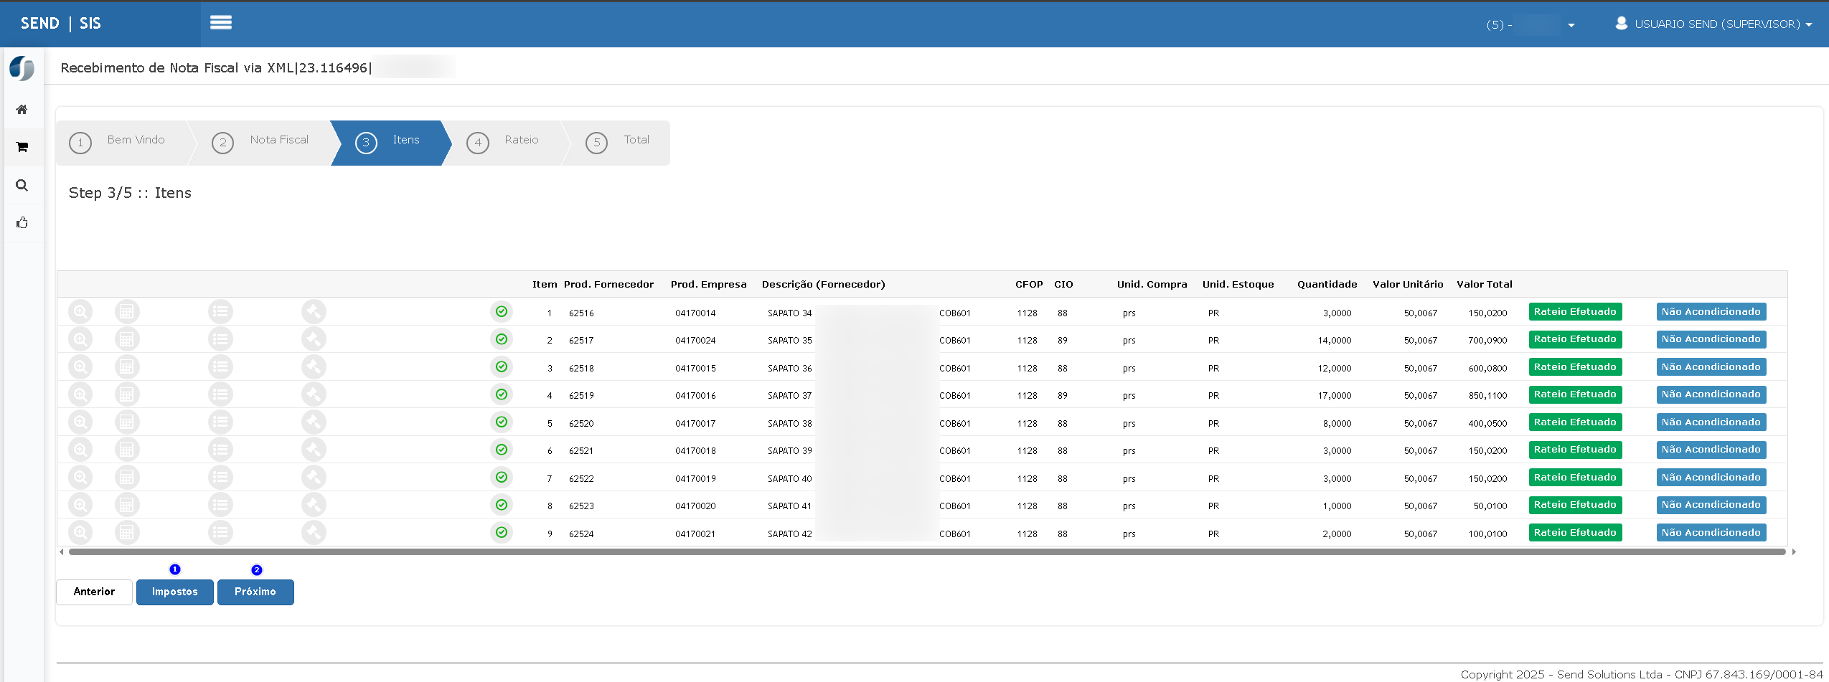Open search from sidebar magnifier icon
The image size is (1829, 682).
[22, 185]
